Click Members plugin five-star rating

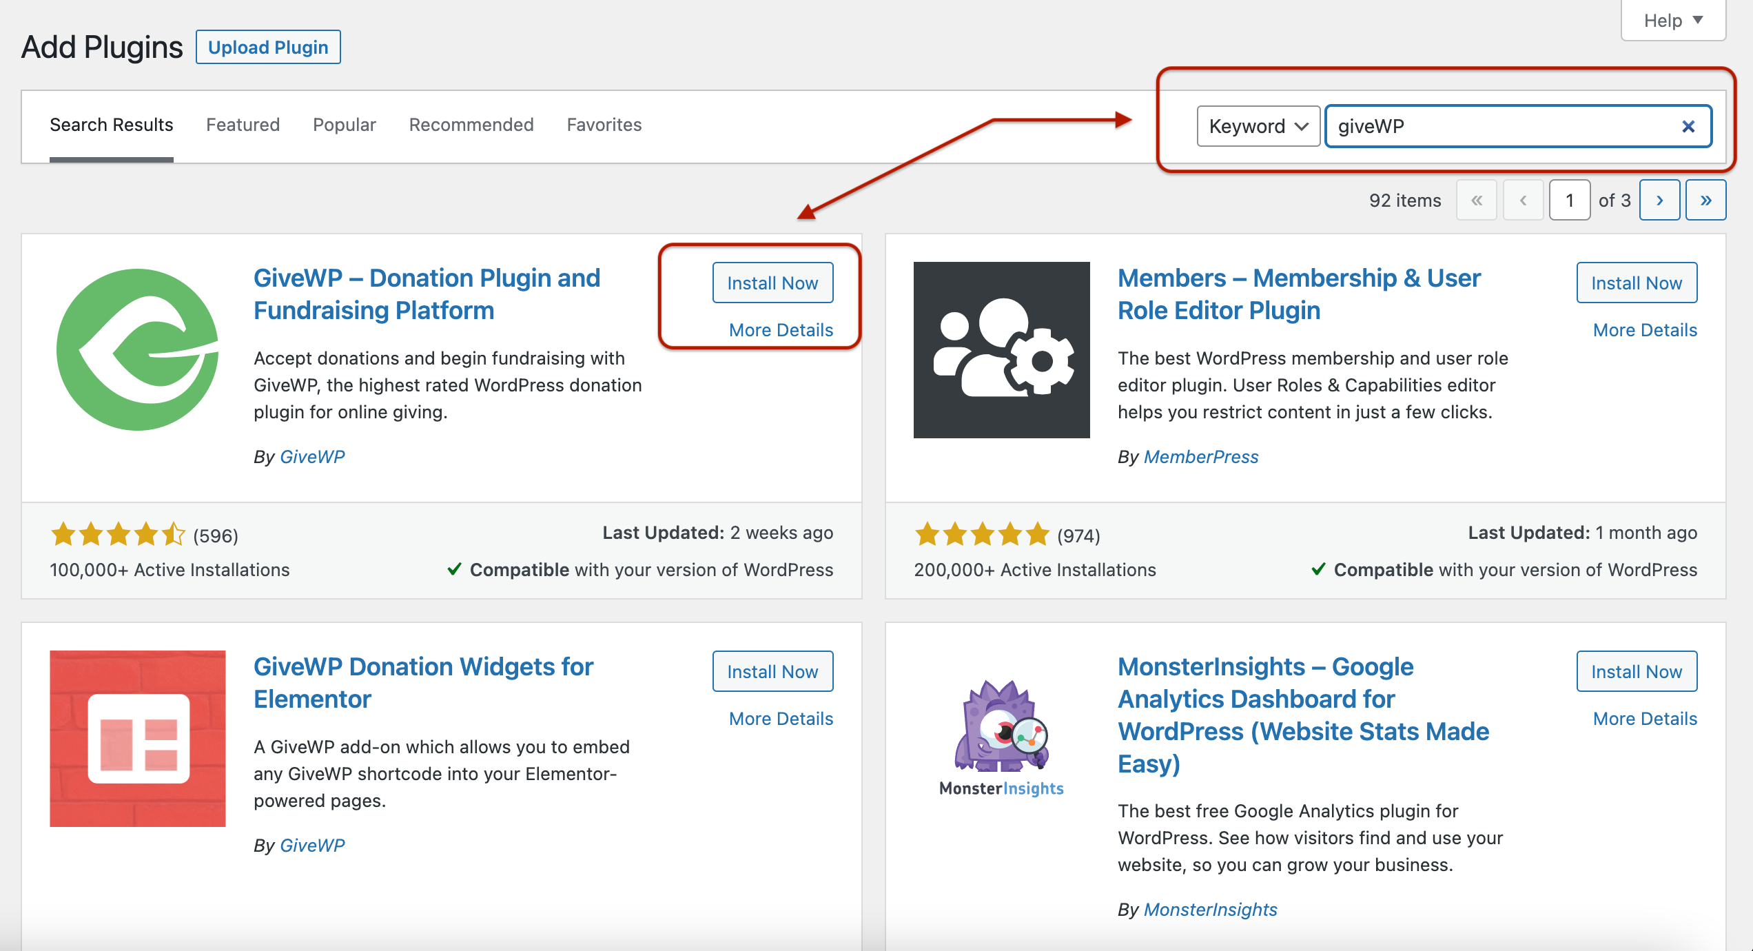coord(982,535)
